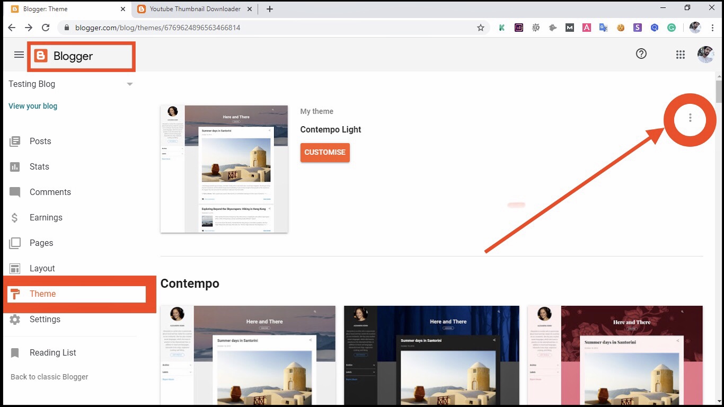Viewport: 724px width, 407px height.
Task: Click the Earnings dollar sign icon
Action: pyautogui.click(x=15, y=217)
